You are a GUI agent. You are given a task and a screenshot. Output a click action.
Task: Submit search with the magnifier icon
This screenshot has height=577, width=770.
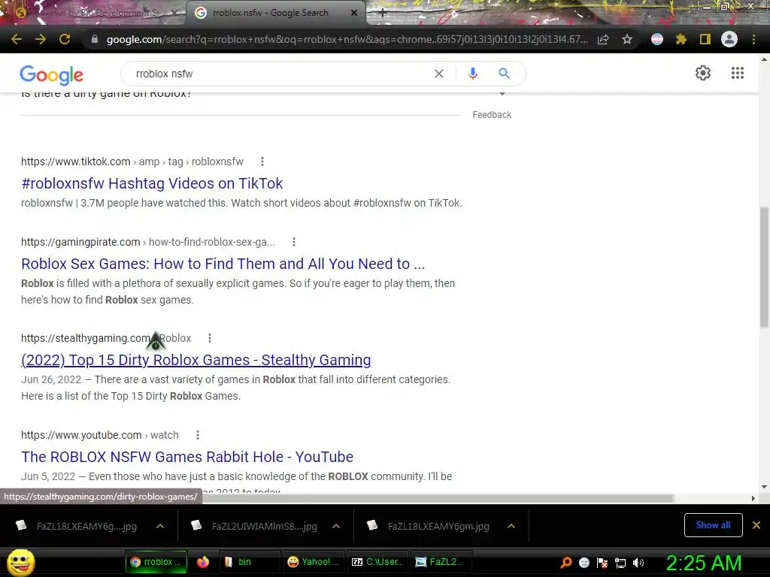pyautogui.click(x=504, y=74)
